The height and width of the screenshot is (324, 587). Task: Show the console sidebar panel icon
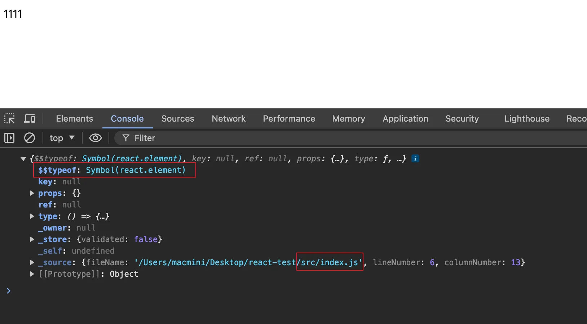[x=9, y=138]
